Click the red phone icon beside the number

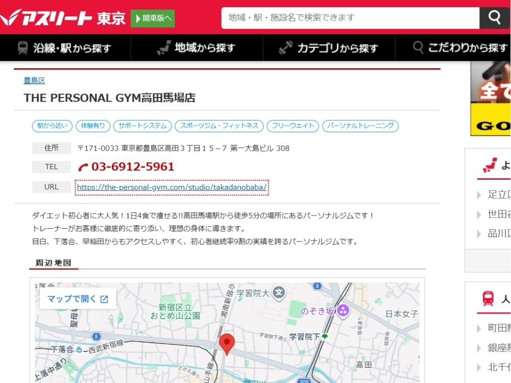pos(83,167)
